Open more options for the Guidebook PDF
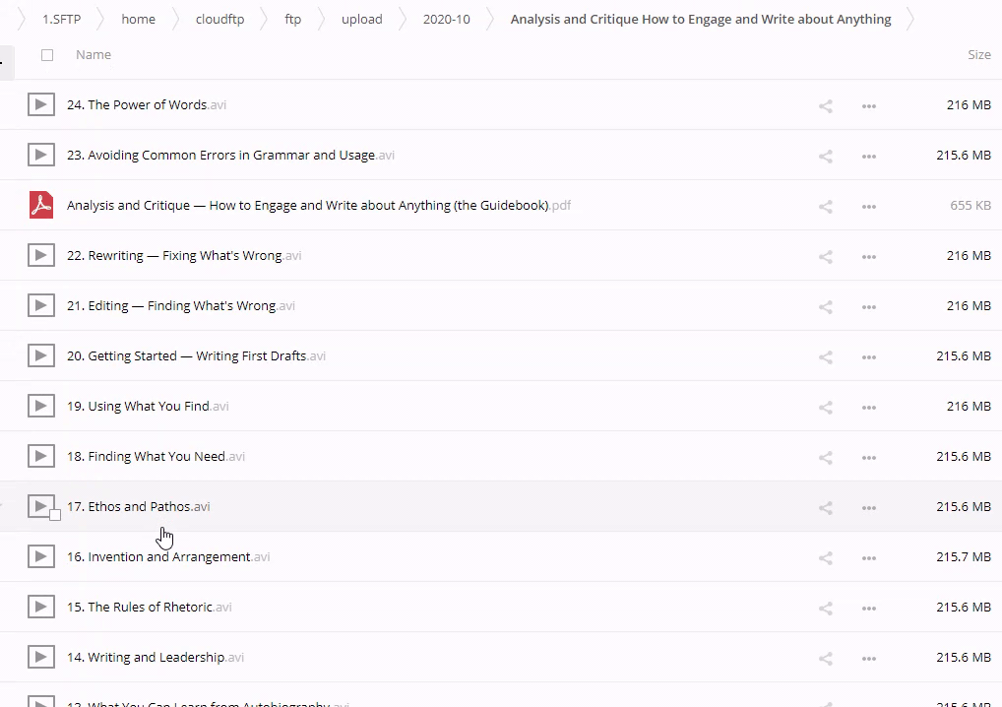Image resolution: width=1002 pixels, height=707 pixels. 868,206
